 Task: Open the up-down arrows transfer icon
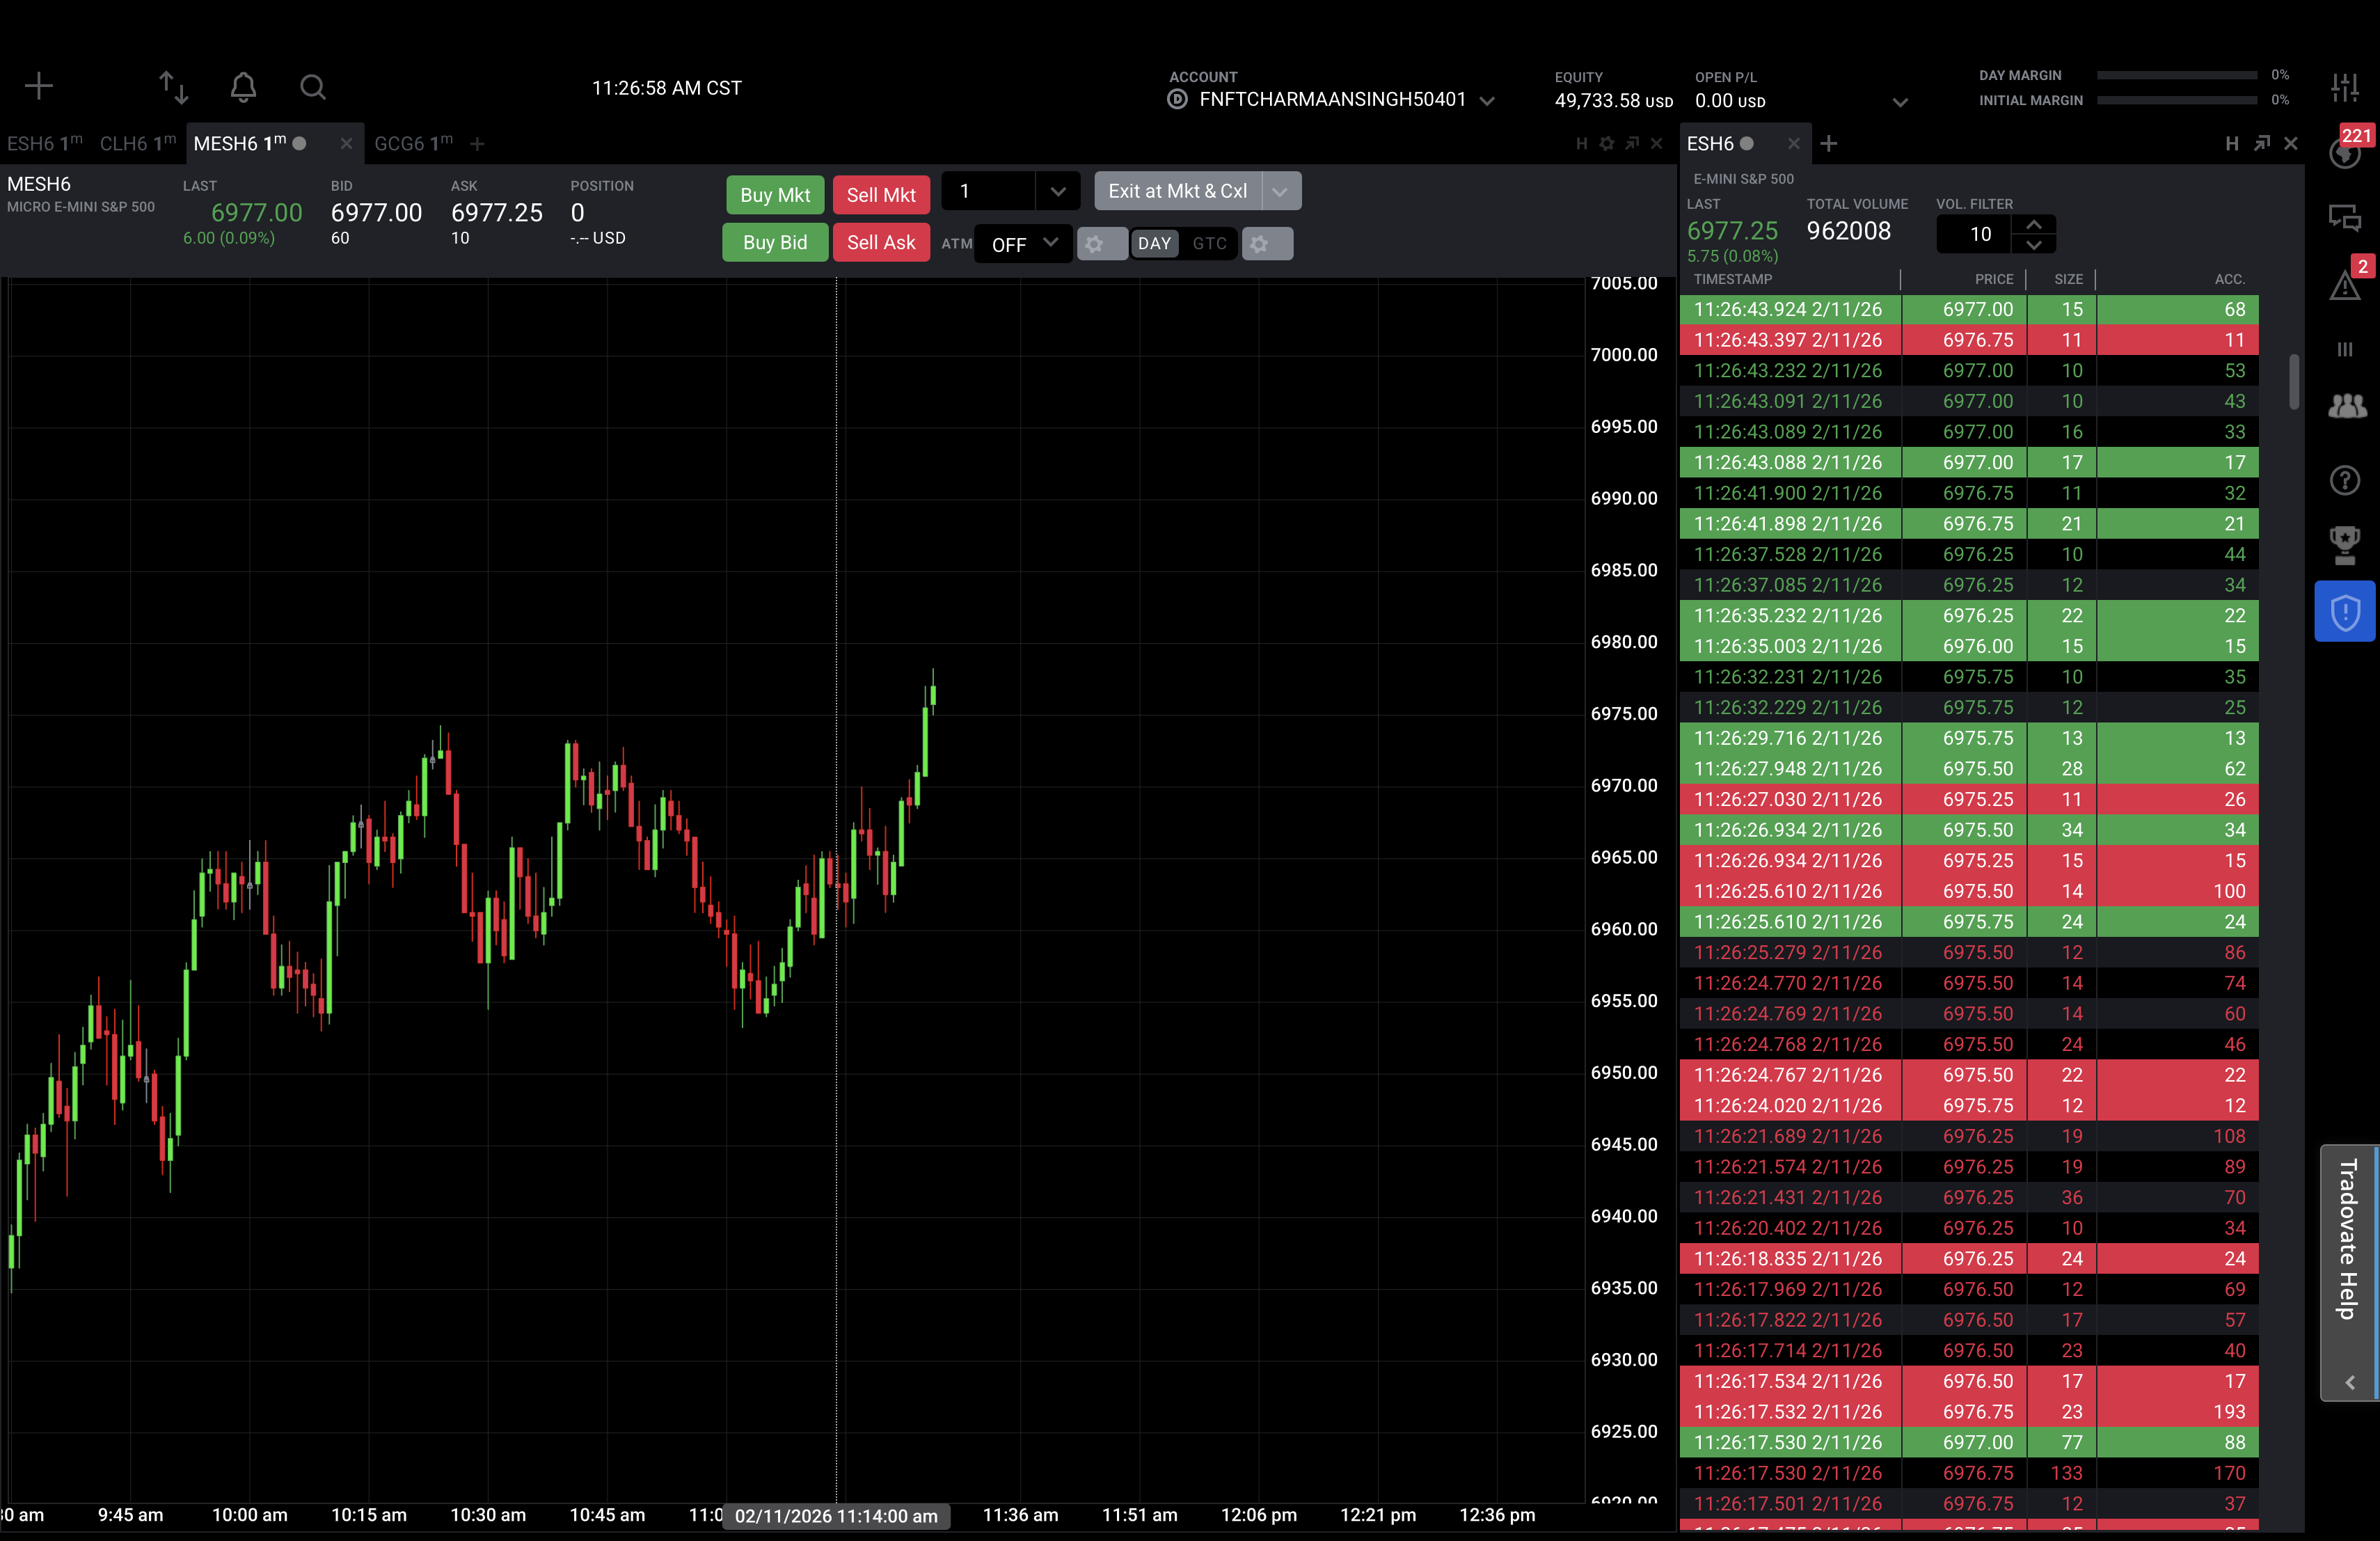point(174,87)
